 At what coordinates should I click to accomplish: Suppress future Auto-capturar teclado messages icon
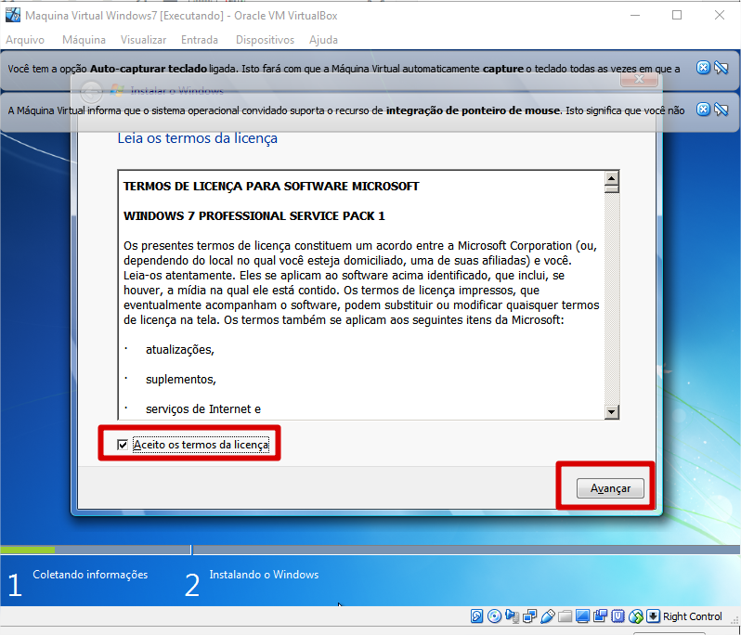(721, 68)
